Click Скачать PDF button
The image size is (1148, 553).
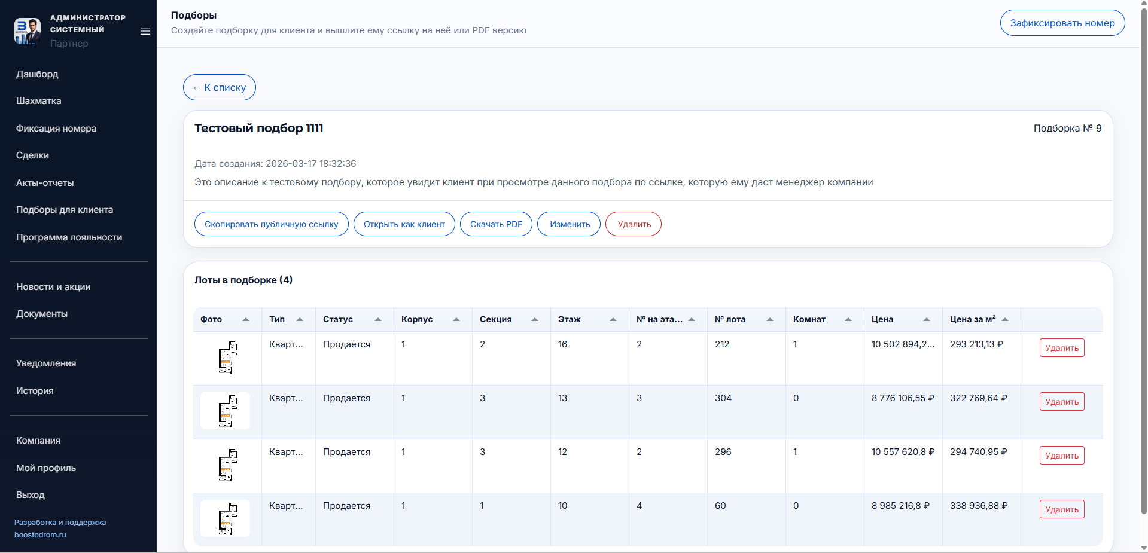(x=496, y=224)
